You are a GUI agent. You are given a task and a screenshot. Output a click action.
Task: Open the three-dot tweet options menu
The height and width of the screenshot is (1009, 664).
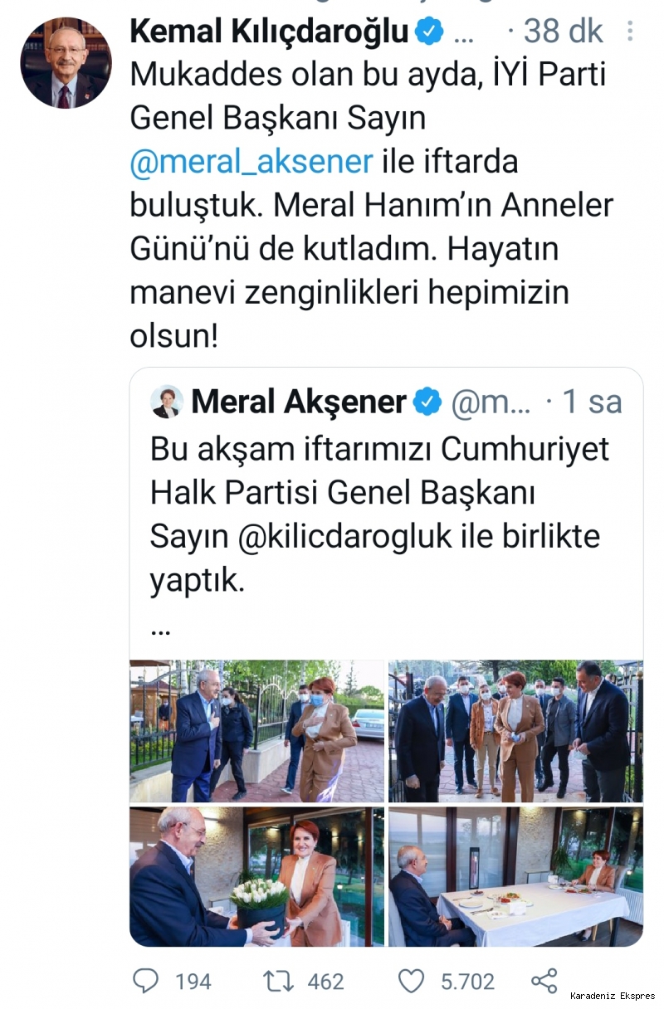(x=631, y=32)
